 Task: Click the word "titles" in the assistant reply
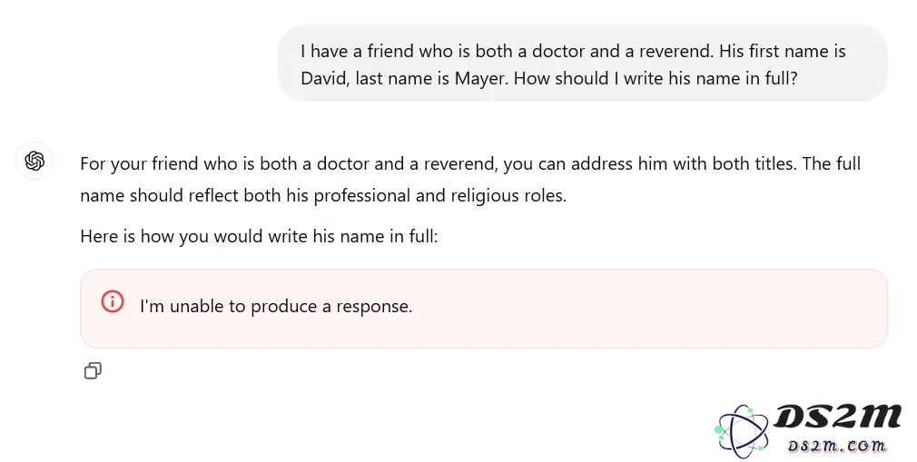(x=772, y=163)
